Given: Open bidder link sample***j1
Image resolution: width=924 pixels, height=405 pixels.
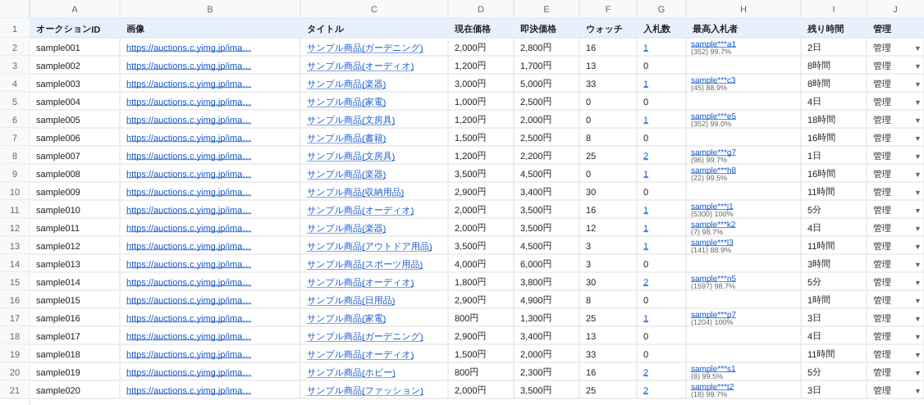Looking at the screenshot, I should pos(711,206).
